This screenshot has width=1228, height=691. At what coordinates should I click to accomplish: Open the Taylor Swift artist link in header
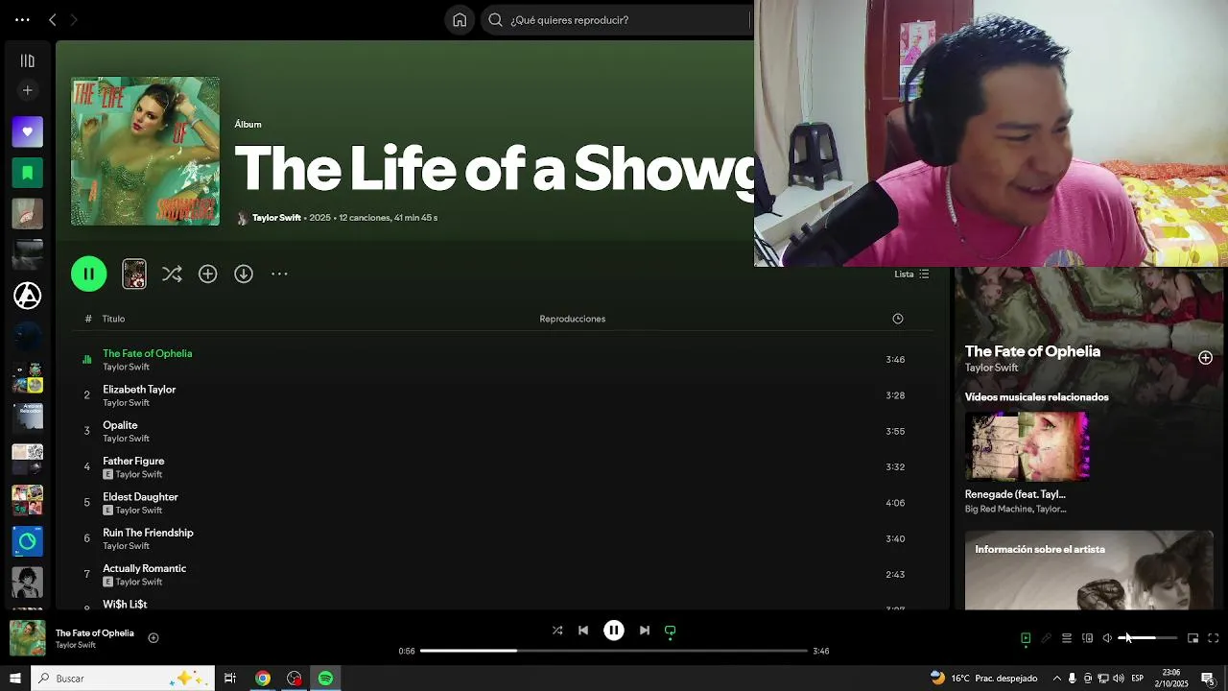pos(276,218)
